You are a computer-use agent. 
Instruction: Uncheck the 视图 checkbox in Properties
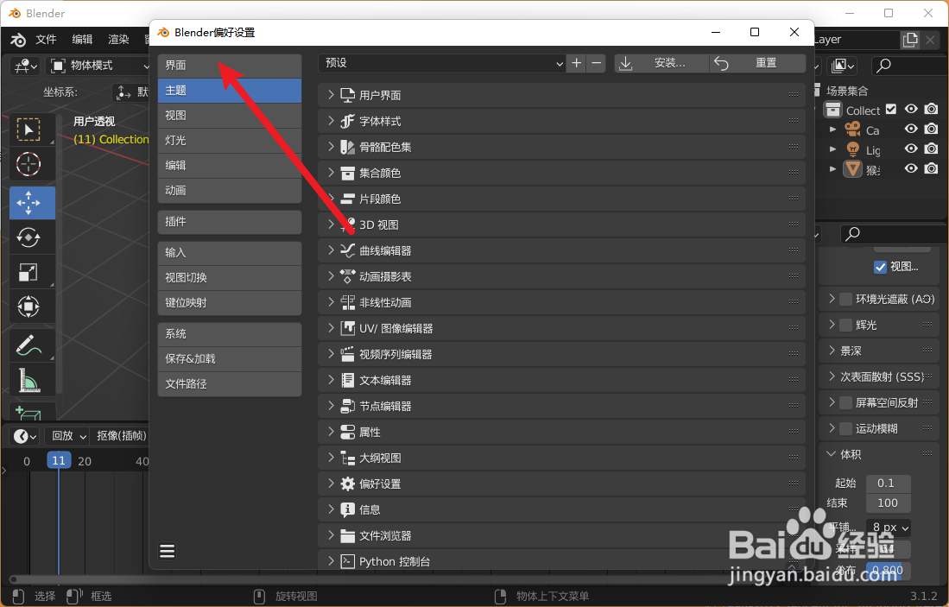coord(880,267)
